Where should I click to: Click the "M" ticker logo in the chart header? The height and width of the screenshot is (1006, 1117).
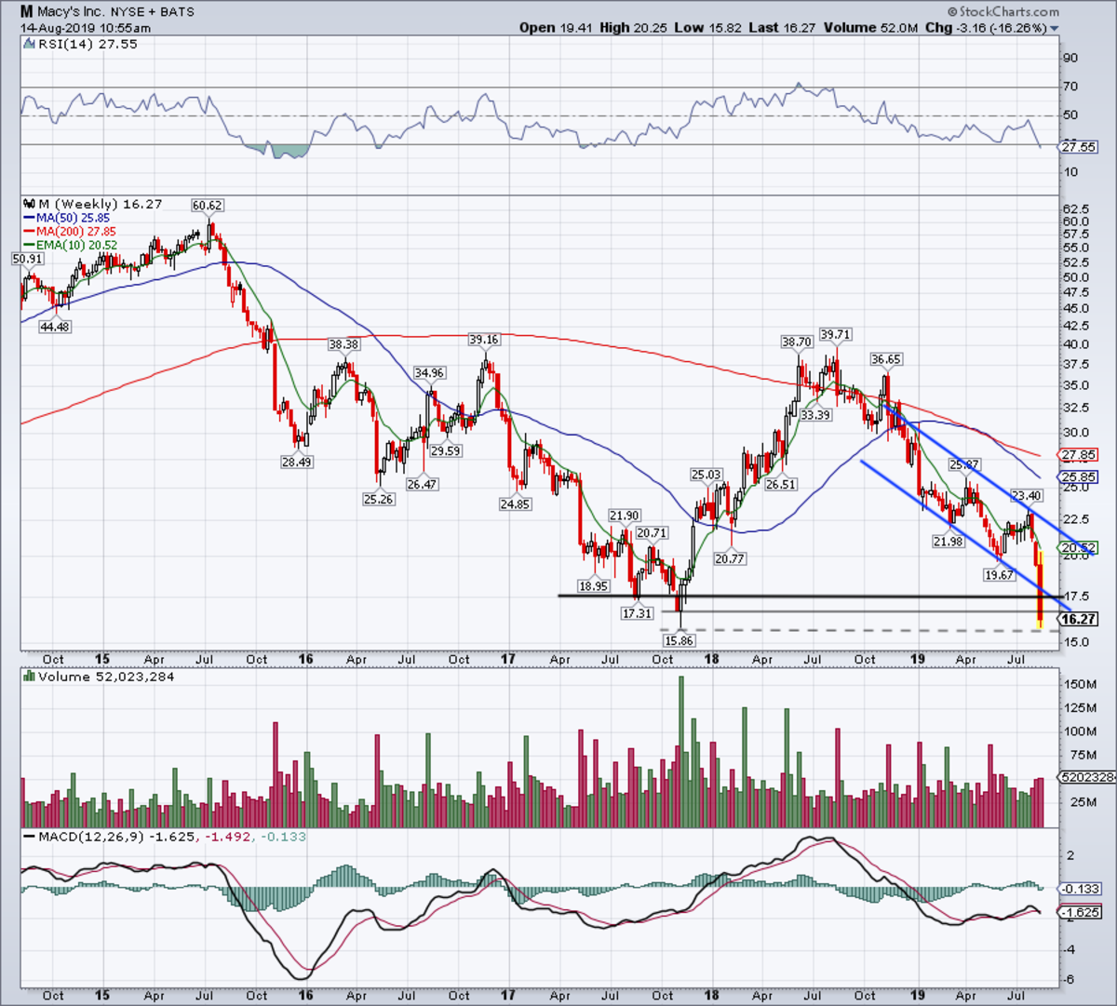[26, 12]
